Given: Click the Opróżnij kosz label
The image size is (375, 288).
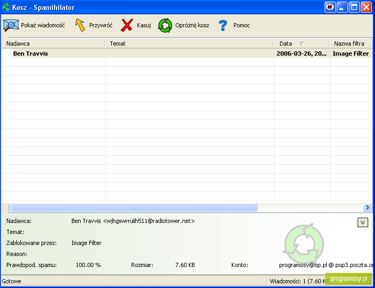Looking at the screenshot, I should coord(192,25).
